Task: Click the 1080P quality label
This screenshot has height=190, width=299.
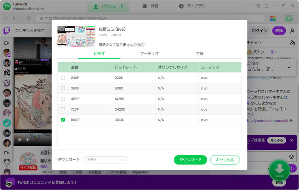Action: point(76,120)
